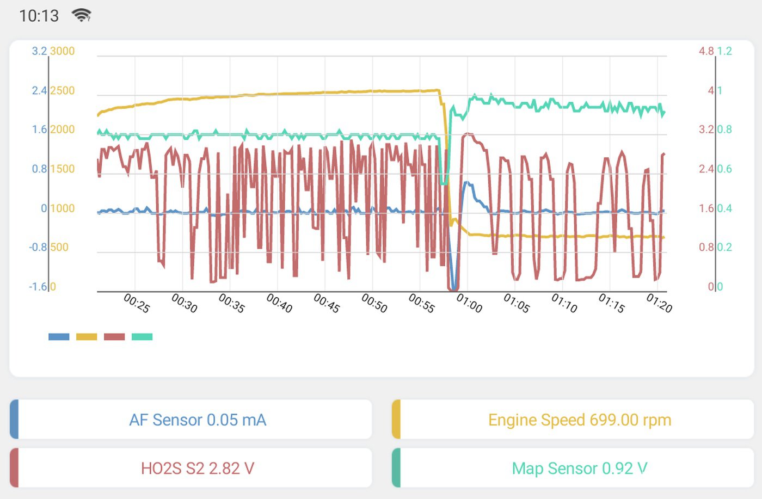Tap the Wi-Fi status icon
The width and height of the screenshot is (762, 499).
click(82, 15)
